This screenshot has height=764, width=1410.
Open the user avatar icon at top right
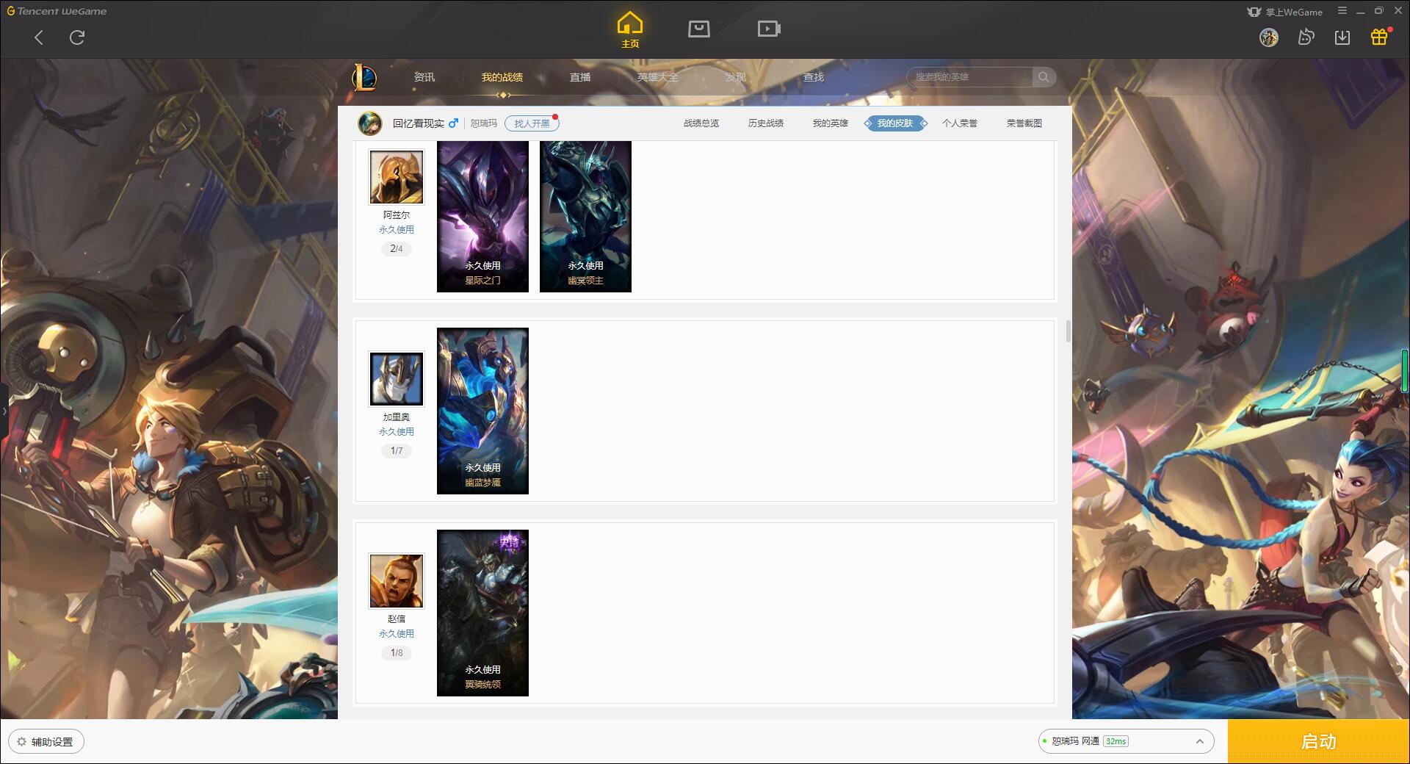(1268, 37)
